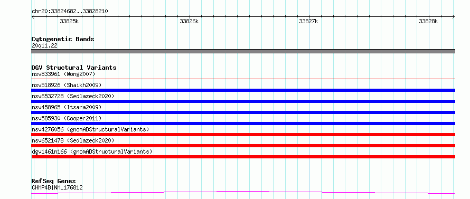Select the magenta CHMP4B gene line

(x=243, y=193)
